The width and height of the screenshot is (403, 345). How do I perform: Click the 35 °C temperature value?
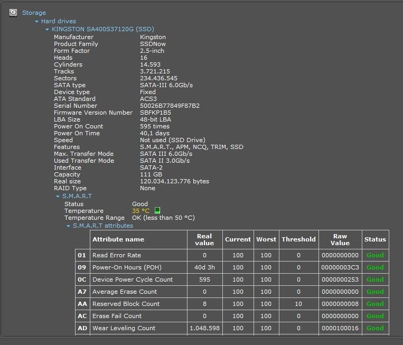pyautogui.click(x=140, y=211)
